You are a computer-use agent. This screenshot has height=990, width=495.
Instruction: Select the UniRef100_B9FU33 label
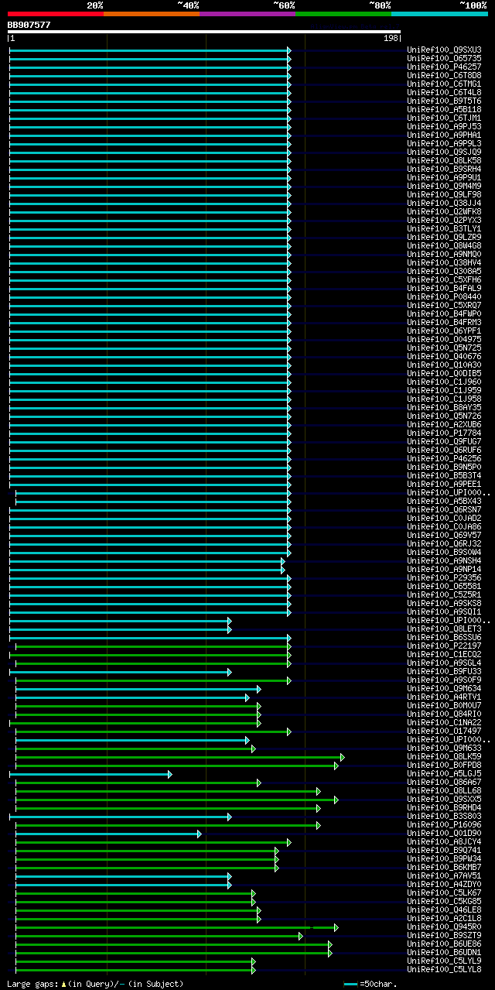click(444, 671)
